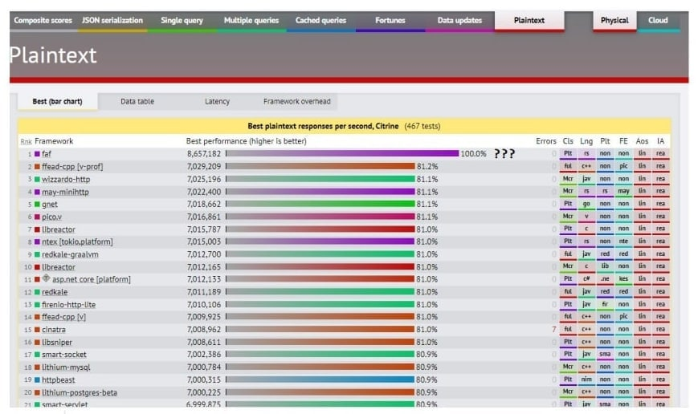The height and width of the screenshot is (414, 698).
Task: Click the Framework column header
Action: coord(54,141)
